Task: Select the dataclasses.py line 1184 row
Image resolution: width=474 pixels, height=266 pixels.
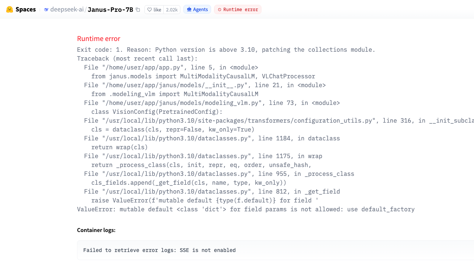Action: coord(212,139)
